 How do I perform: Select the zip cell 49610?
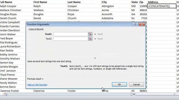(143, 10)
